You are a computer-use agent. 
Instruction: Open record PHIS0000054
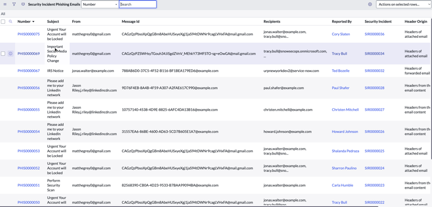coord(29,132)
